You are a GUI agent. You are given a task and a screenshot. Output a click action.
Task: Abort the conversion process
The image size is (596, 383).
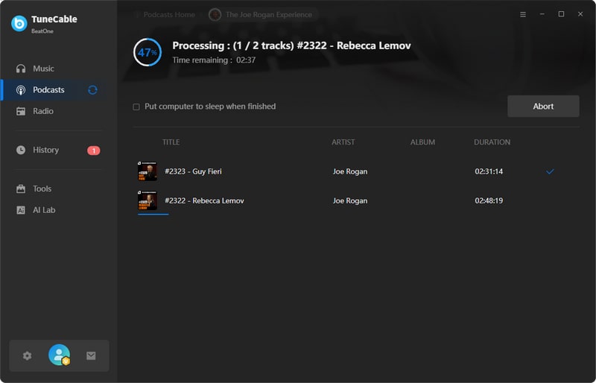tap(543, 106)
